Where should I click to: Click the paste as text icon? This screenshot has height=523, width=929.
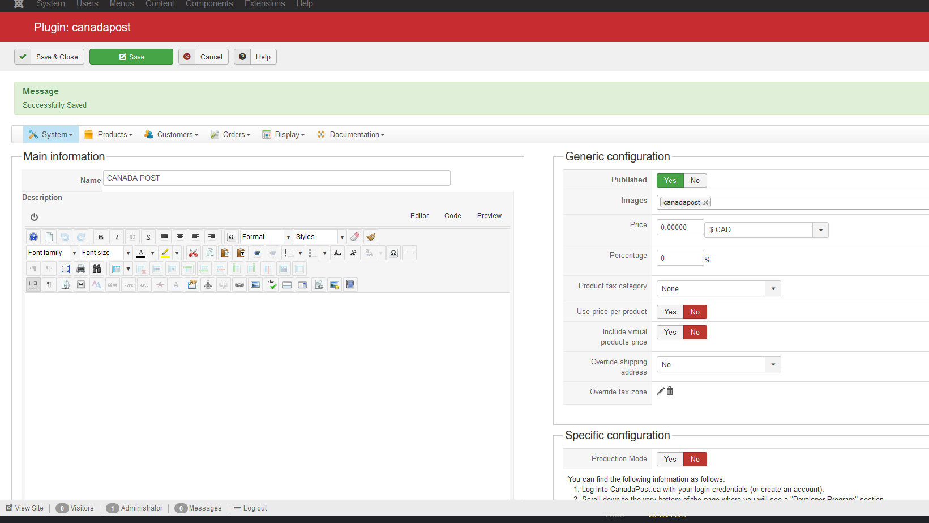(x=241, y=253)
